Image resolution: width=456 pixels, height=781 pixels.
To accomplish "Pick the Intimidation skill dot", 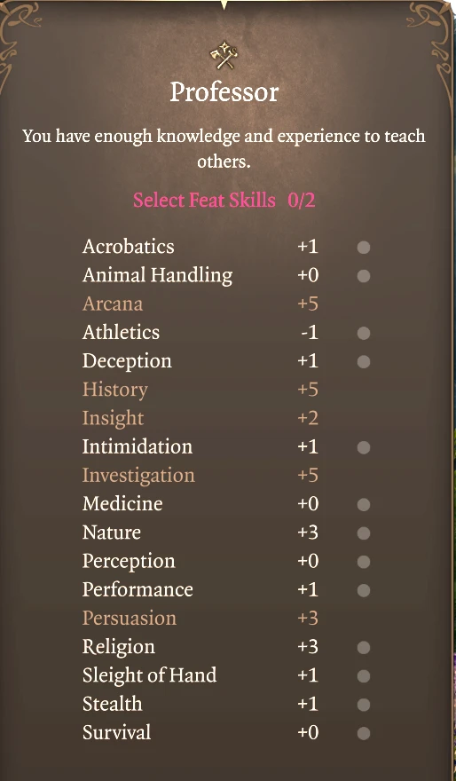I will [x=364, y=447].
